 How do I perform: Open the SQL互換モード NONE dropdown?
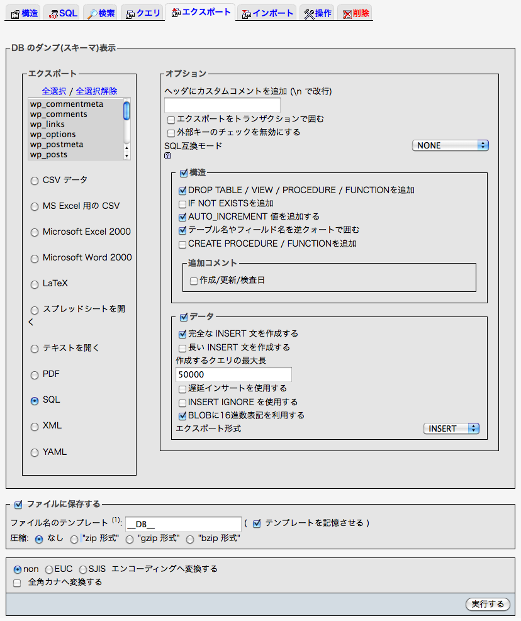450,145
